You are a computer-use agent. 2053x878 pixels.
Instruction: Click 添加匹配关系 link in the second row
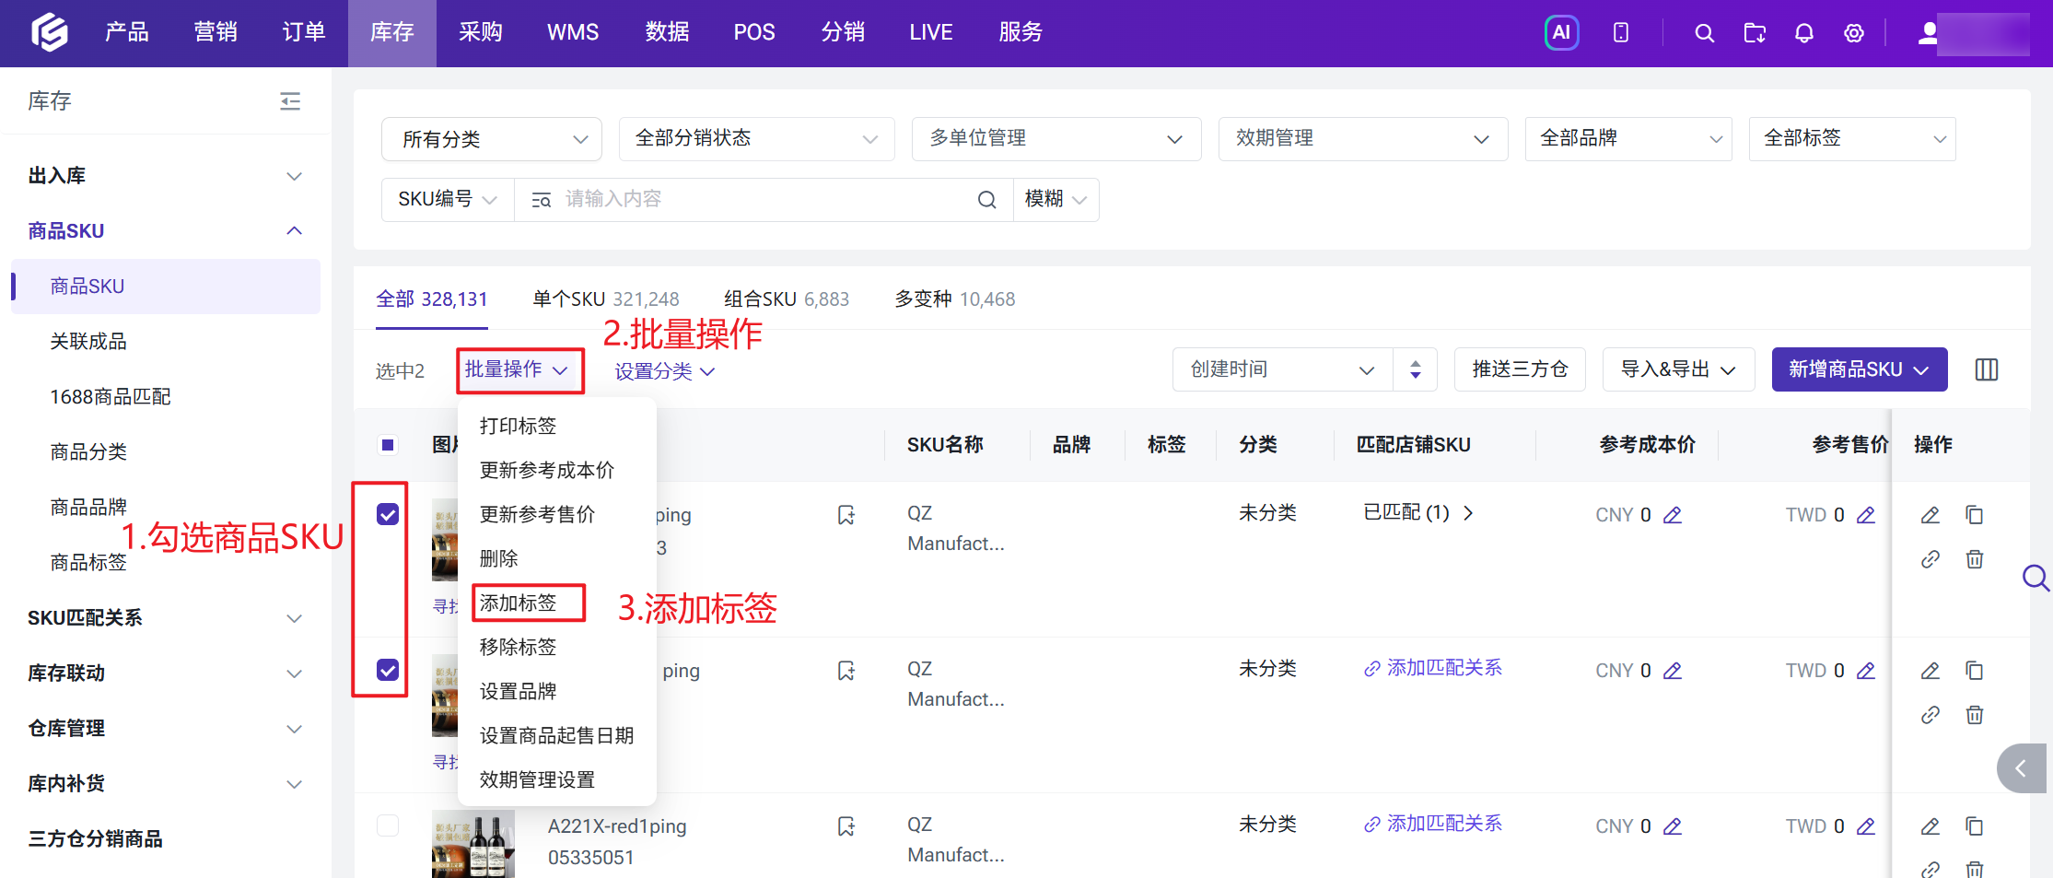click(x=1433, y=668)
